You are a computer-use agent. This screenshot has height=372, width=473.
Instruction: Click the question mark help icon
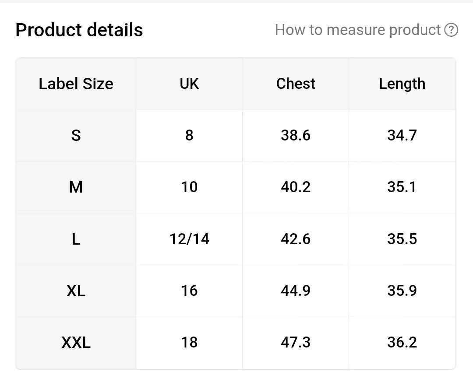[x=451, y=30]
